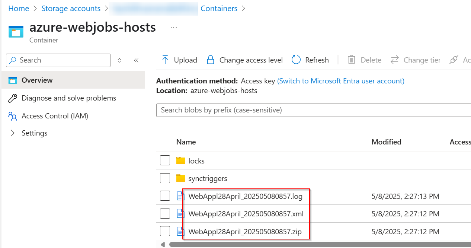471x248 pixels.
Task: Check the locks folder checkbox
Action: point(165,160)
